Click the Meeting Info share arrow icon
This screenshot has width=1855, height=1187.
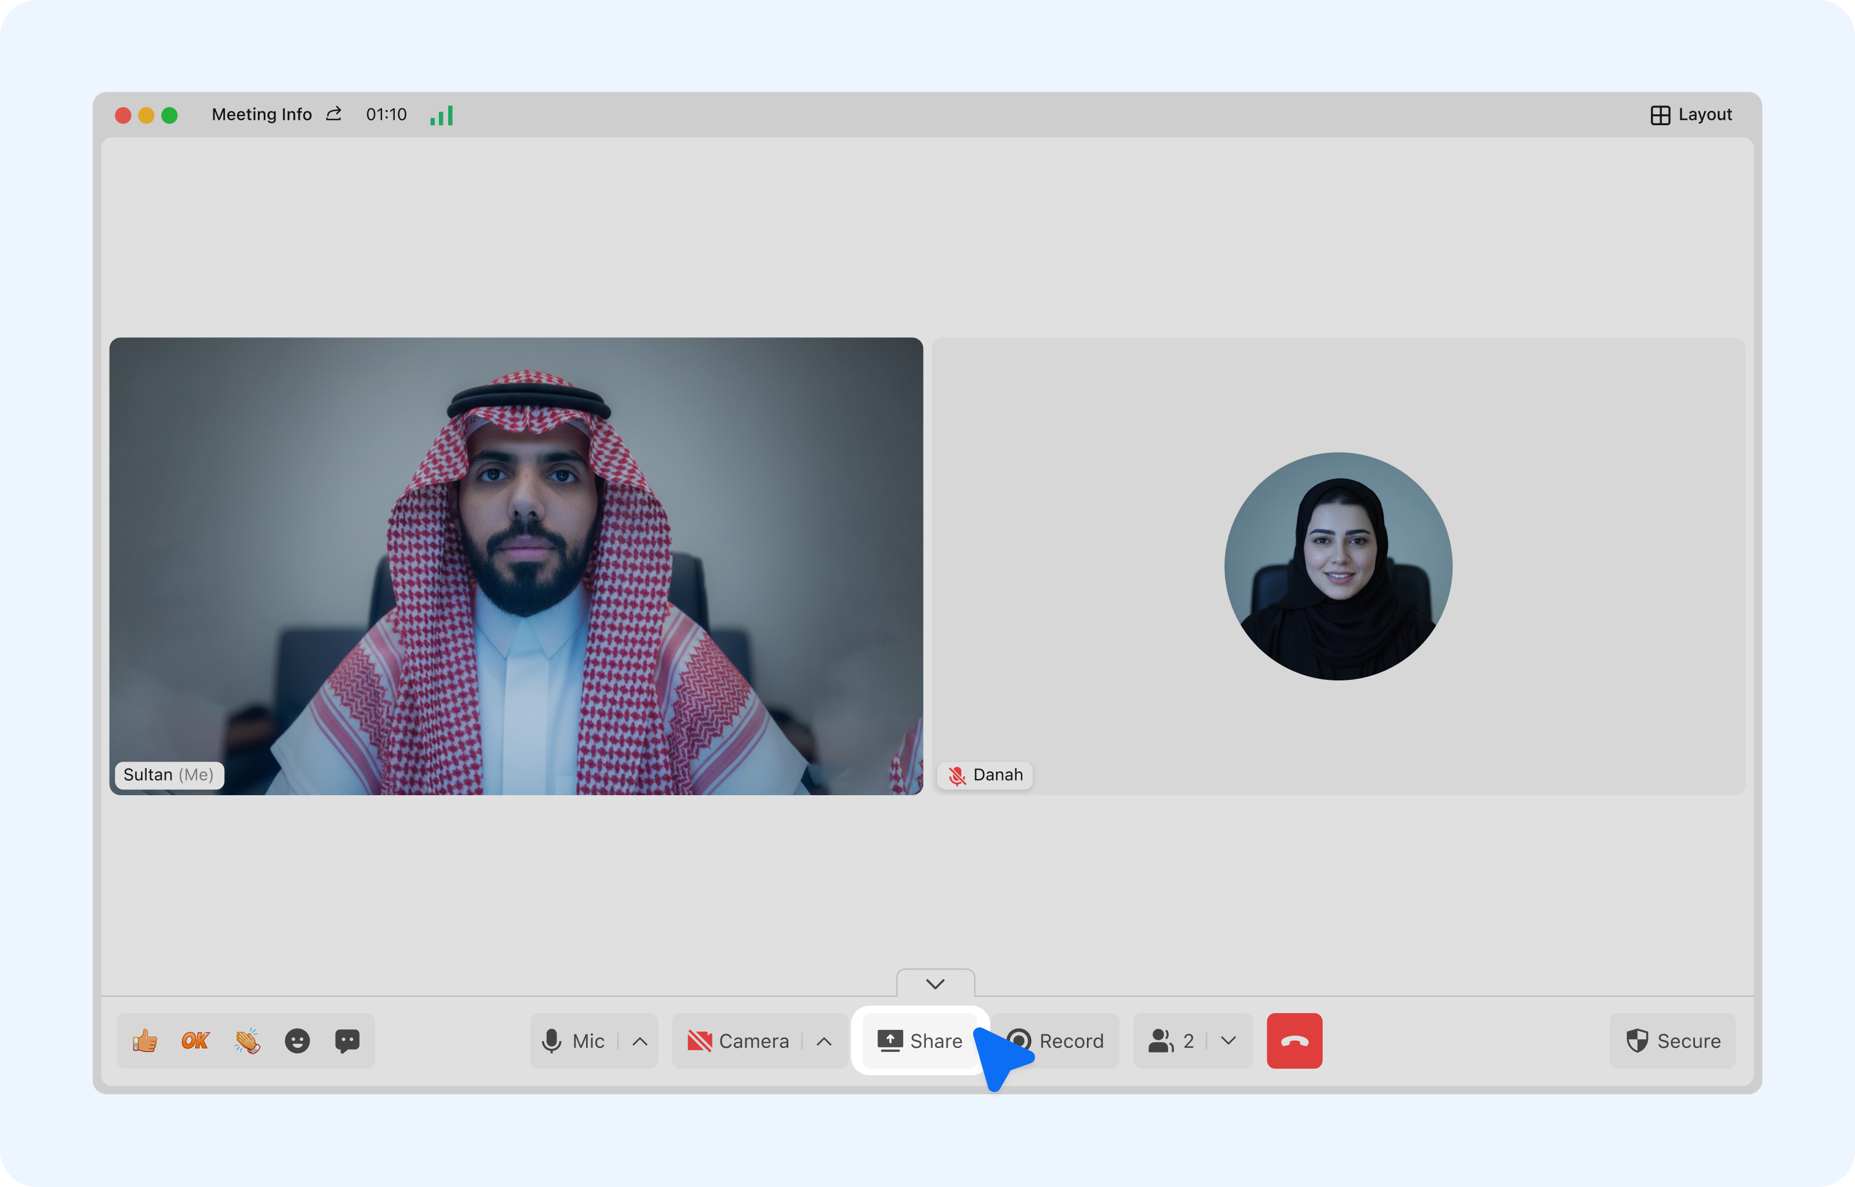[x=334, y=114]
